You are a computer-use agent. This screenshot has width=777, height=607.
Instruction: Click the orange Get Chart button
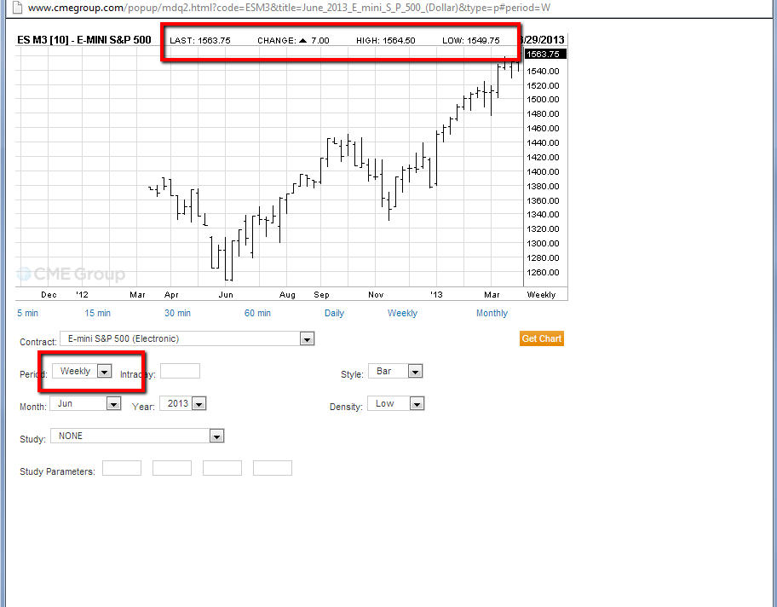(542, 338)
